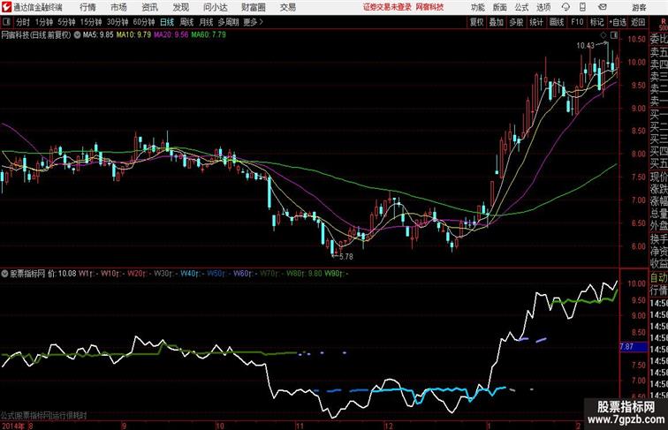Toggle the right info panel icon
This screenshot has width=668, height=430.
point(614,35)
